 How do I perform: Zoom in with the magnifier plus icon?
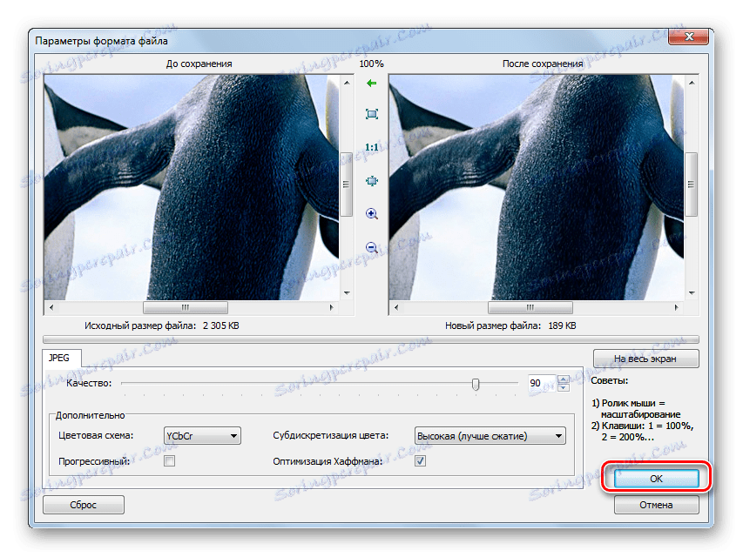coord(371,214)
